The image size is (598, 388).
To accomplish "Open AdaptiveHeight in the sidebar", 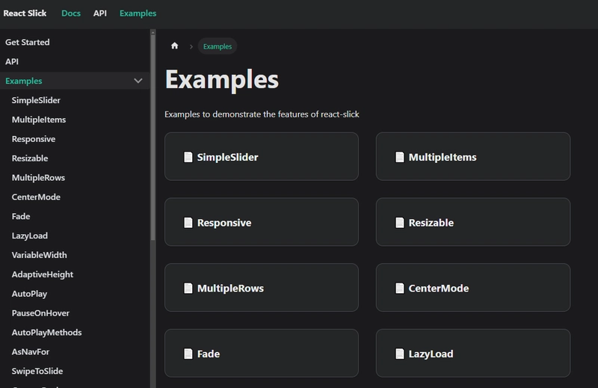I will coord(43,274).
